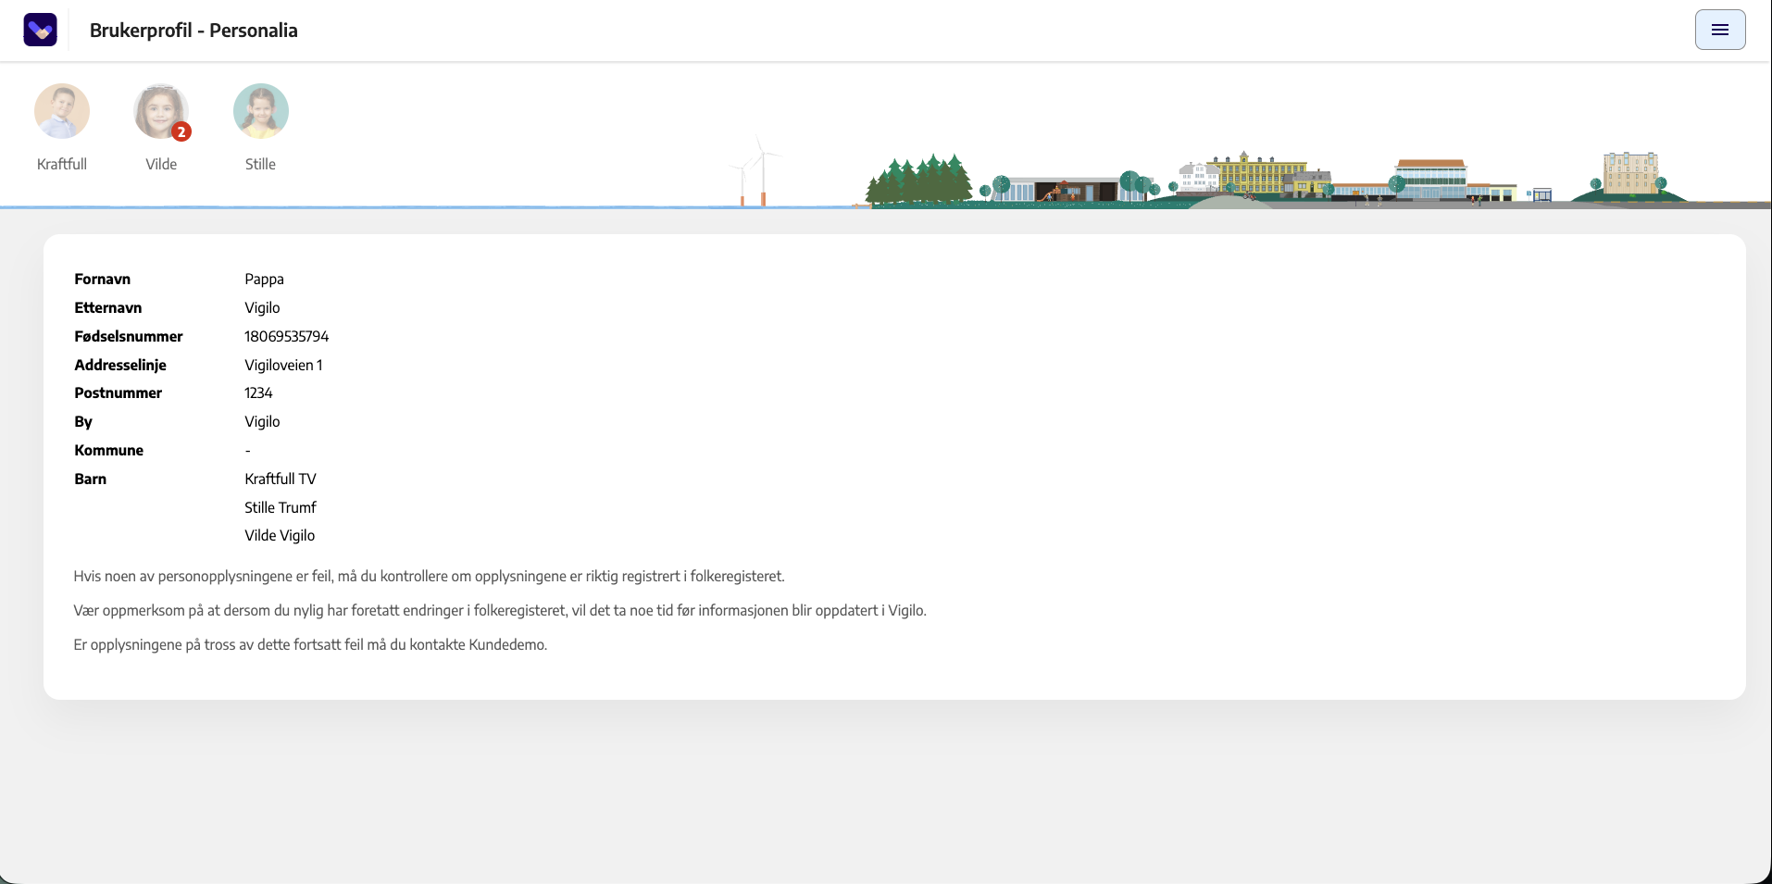Click the Etternavn value Vigilo
Viewport: 1772px width, 884px height.
(262, 307)
